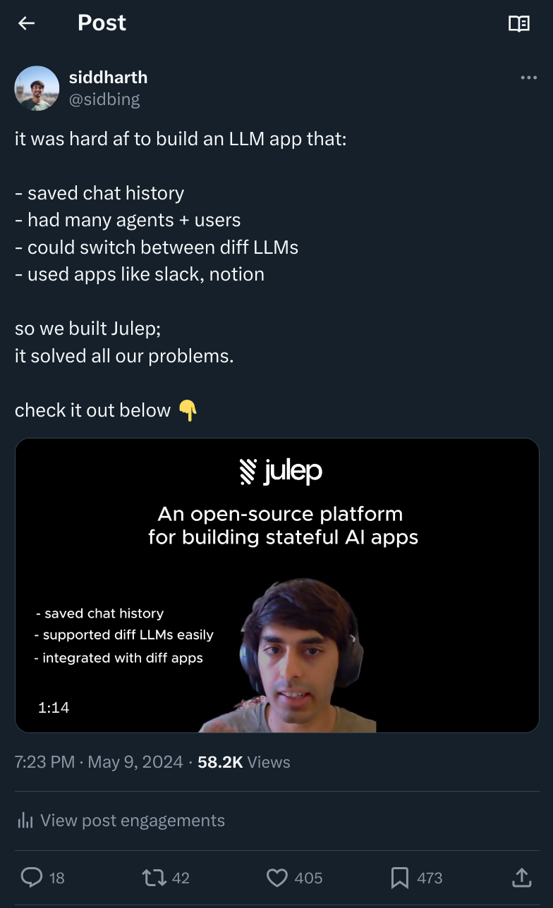Go back using the left arrow
This screenshot has height=908, width=553.
(26, 23)
